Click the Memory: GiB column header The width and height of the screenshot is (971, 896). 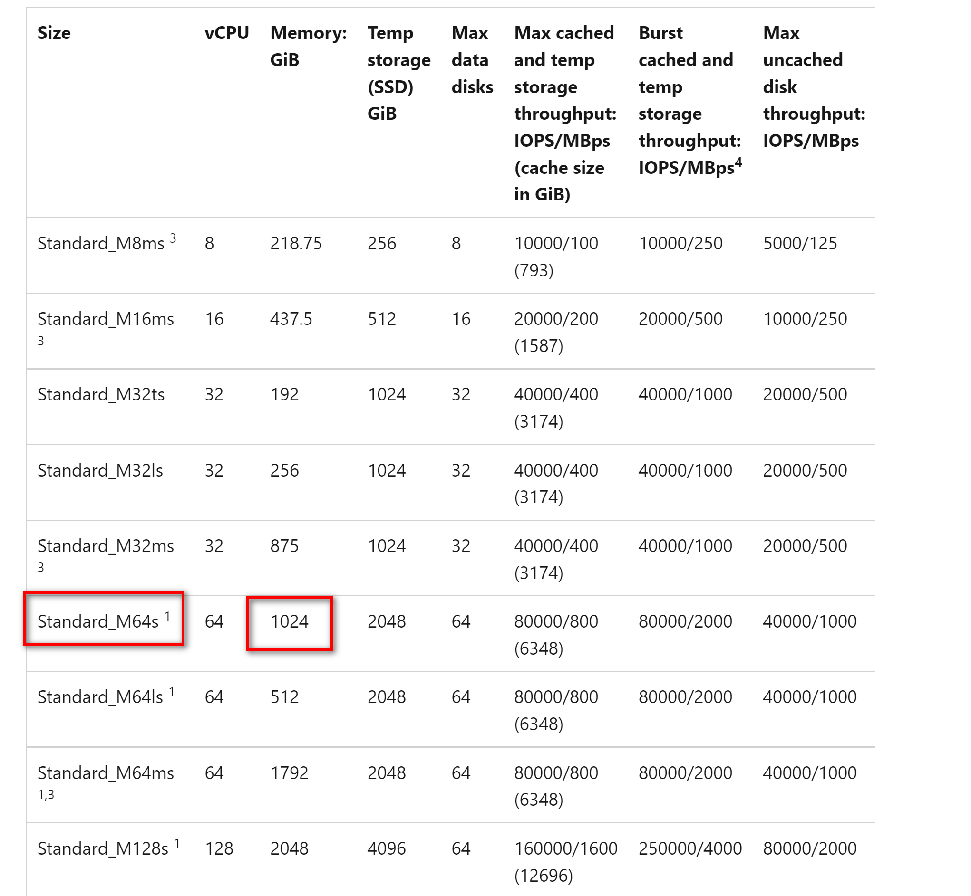[x=307, y=47]
